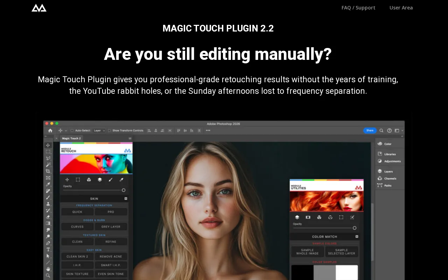Click the mask icon in Utilities module
448x280 pixels.
[x=308, y=217]
